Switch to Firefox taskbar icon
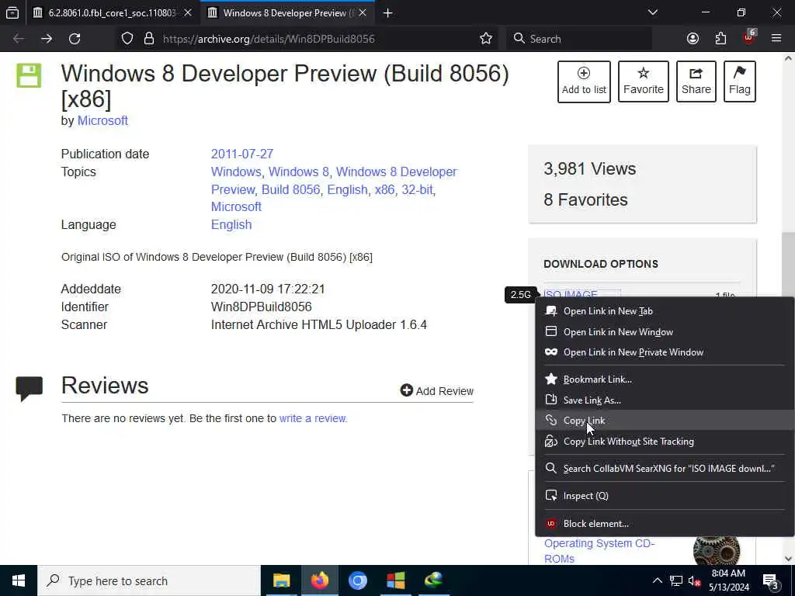Viewport: 795px width, 596px height. (319, 580)
